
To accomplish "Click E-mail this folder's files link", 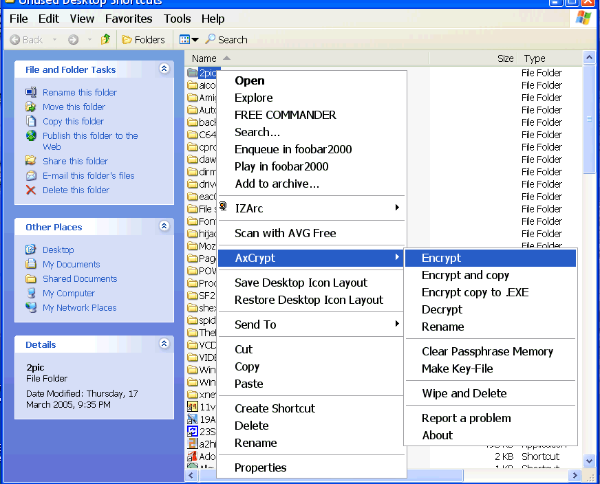I will (x=88, y=175).
